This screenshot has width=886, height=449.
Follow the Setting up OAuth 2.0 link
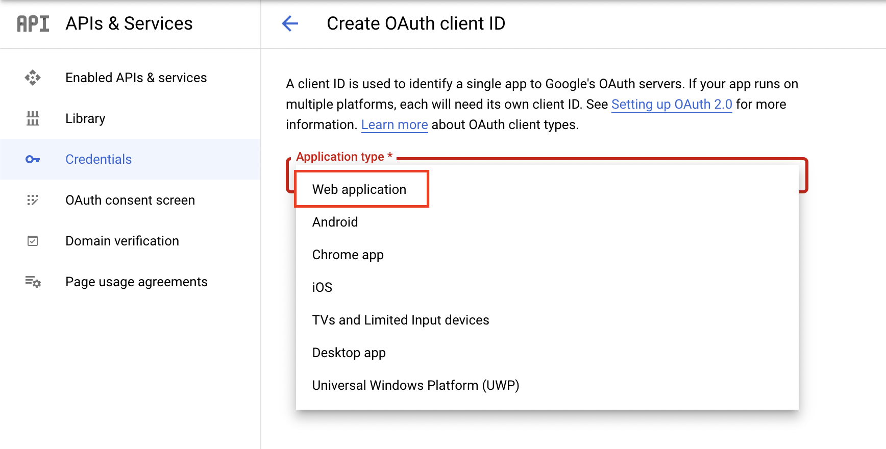point(672,105)
